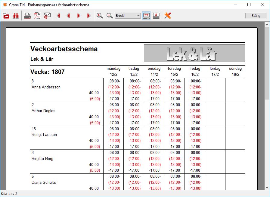270x197 pixels.
Task: Open the report settings tools icon
Action: tap(168, 16)
